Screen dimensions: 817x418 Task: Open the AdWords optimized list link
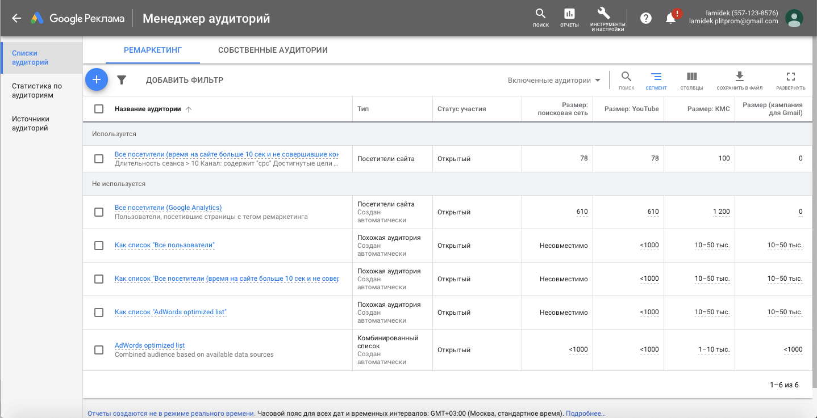coord(149,345)
